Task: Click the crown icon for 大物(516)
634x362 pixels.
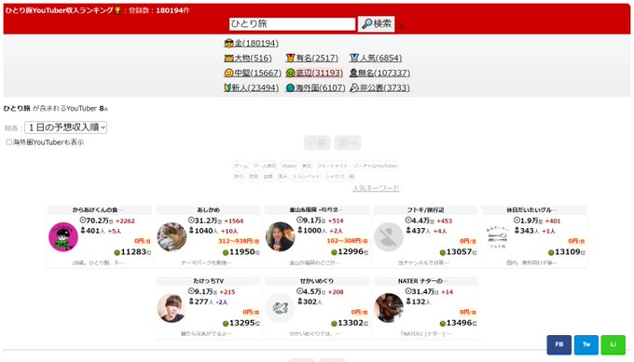Action: coord(228,58)
